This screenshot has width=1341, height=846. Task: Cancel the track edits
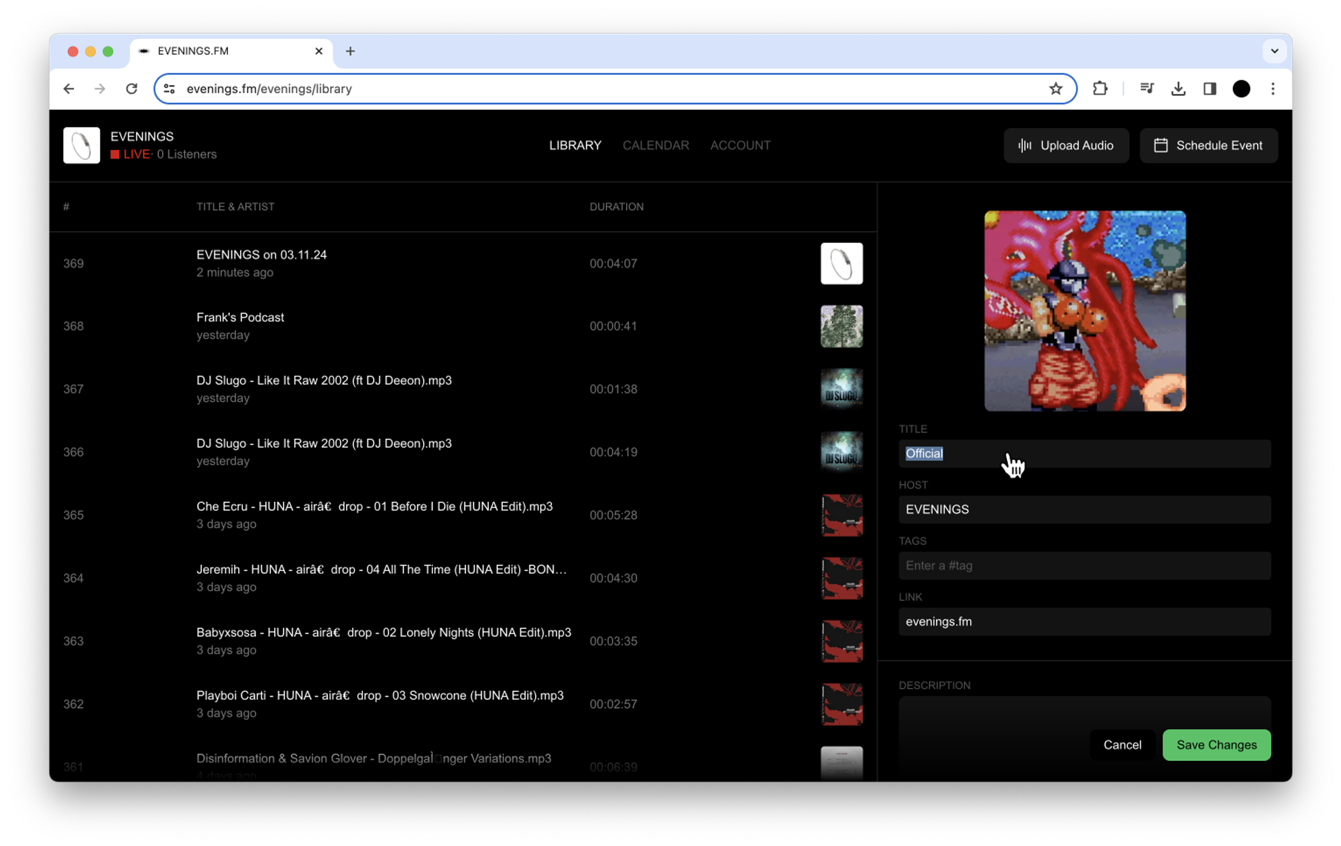(1122, 745)
